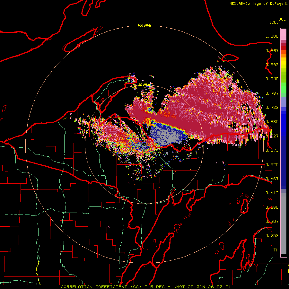This screenshot has height=289, width=289.
Task: Click the 0.307 legend value
Action: 272,221
